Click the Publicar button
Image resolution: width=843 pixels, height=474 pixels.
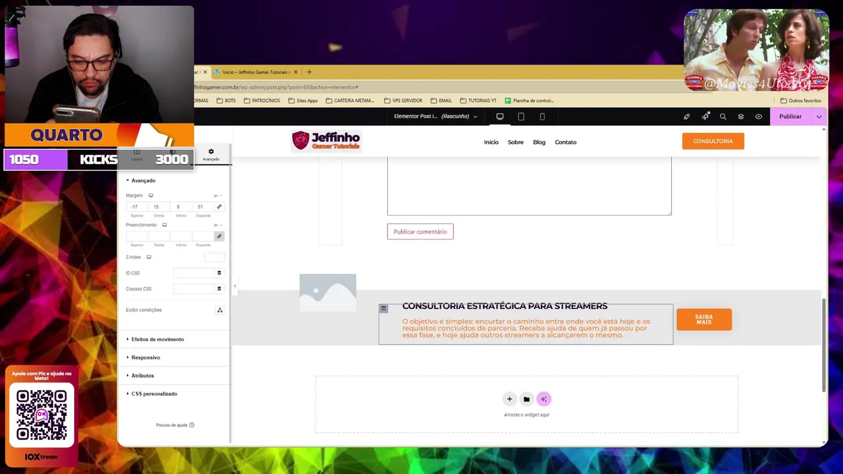coord(790,117)
